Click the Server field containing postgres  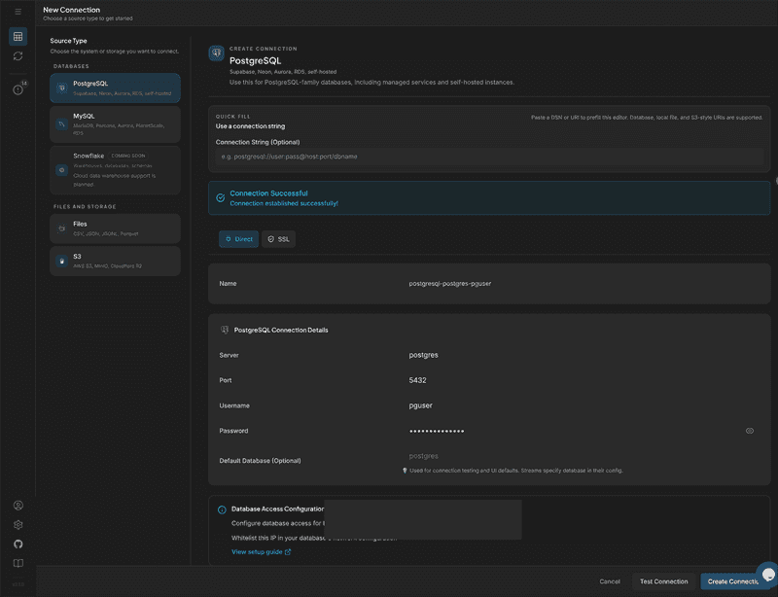[424, 355]
